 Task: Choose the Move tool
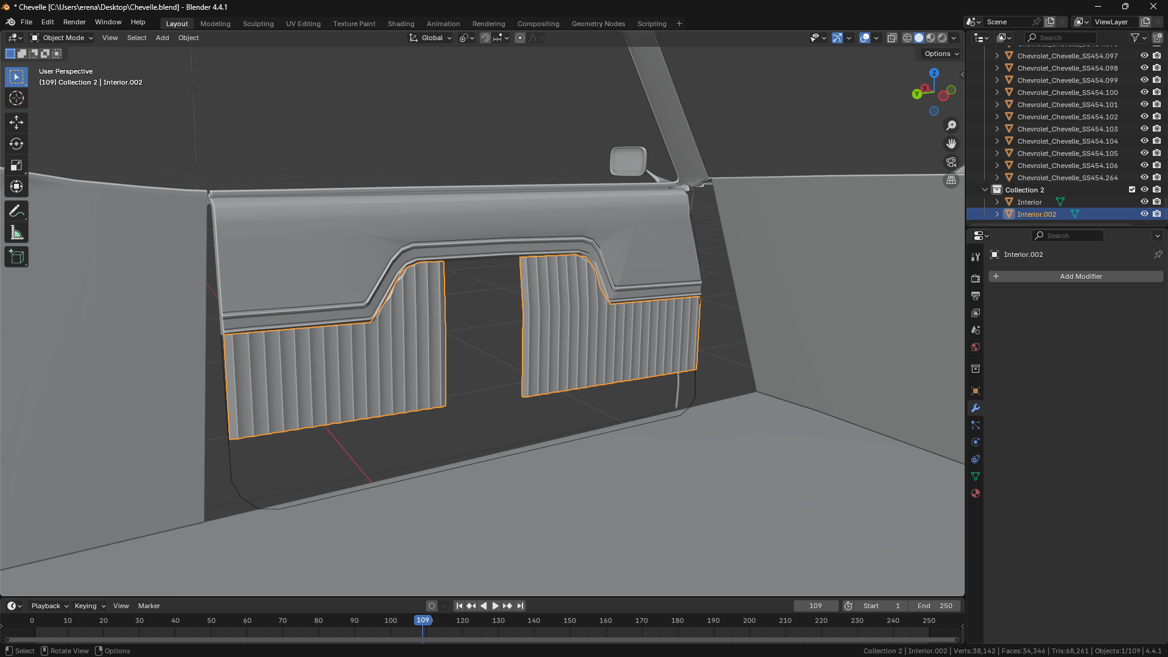16,122
